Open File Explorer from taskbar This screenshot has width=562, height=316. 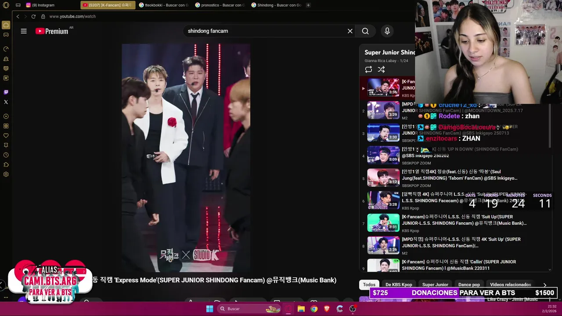301,309
